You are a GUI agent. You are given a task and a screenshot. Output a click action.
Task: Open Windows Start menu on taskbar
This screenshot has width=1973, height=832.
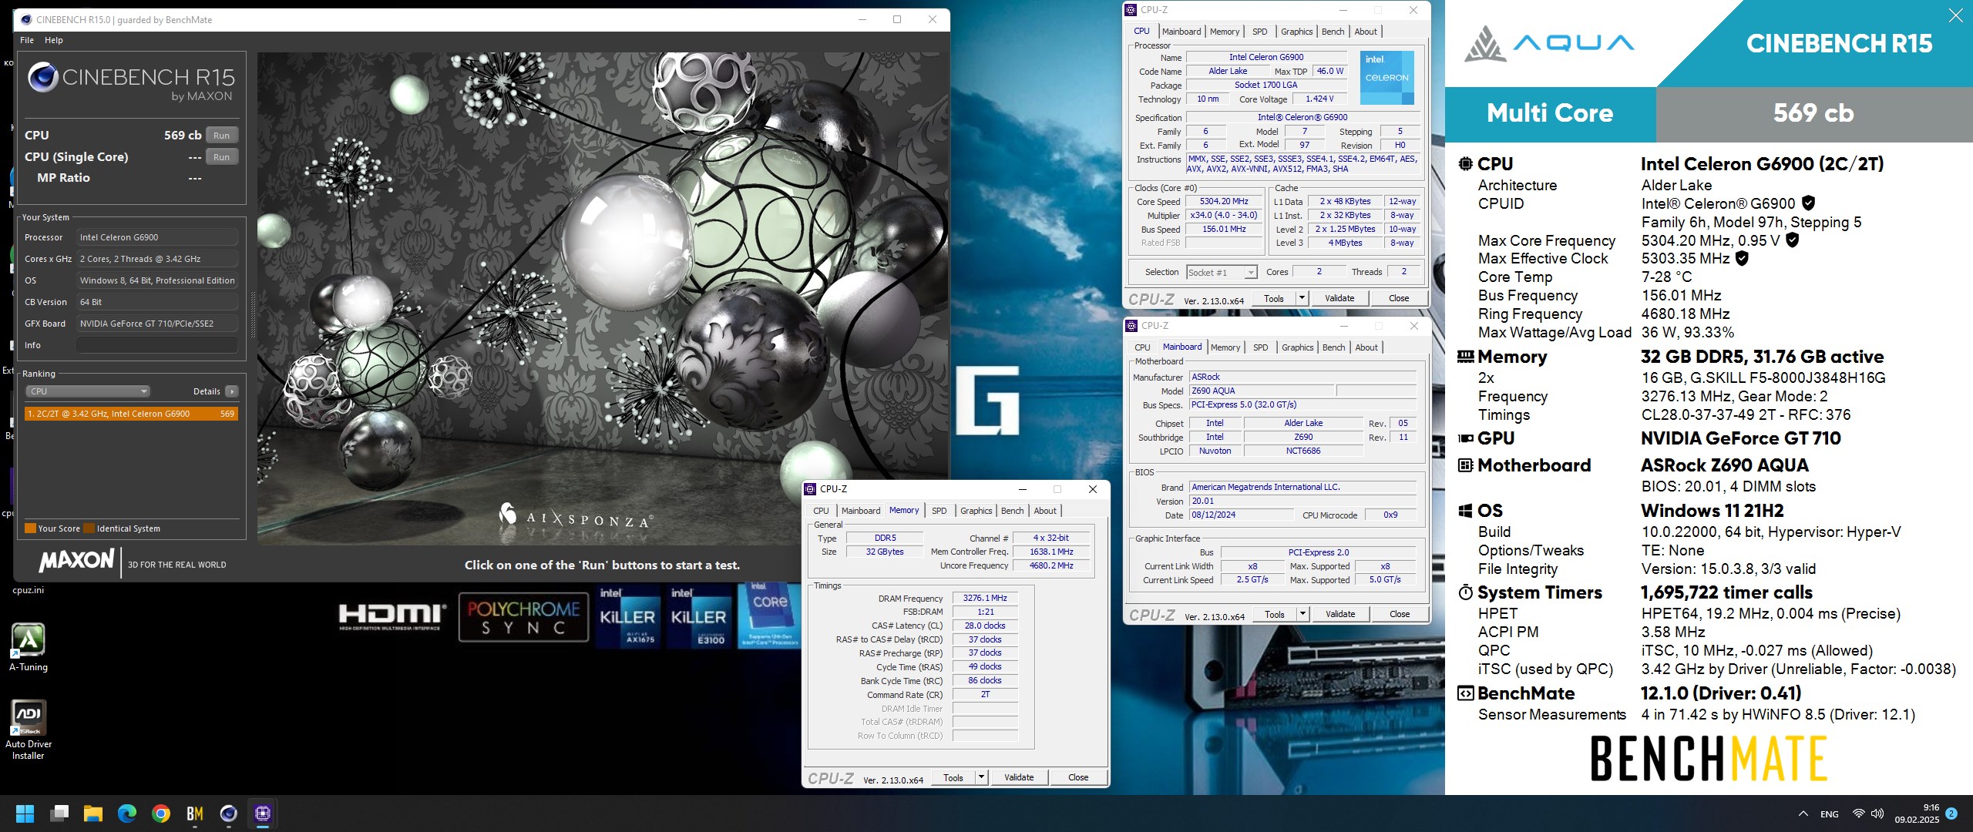coord(25,814)
